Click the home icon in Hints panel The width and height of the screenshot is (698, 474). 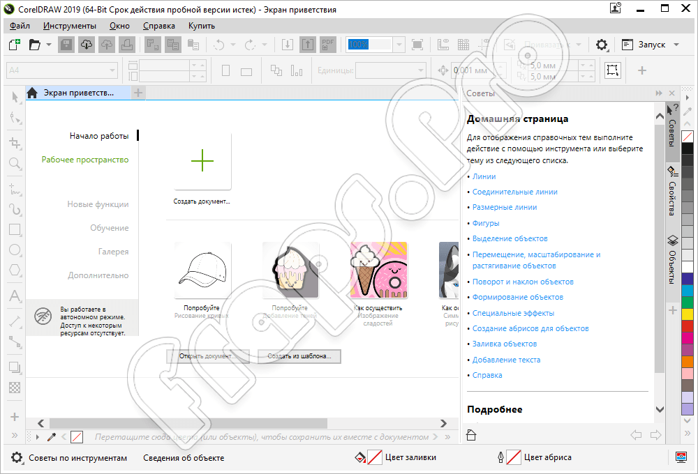471,435
